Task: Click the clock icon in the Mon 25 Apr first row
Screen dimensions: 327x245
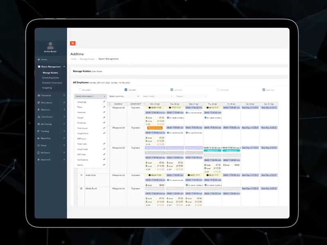Action: [x=150, y=108]
